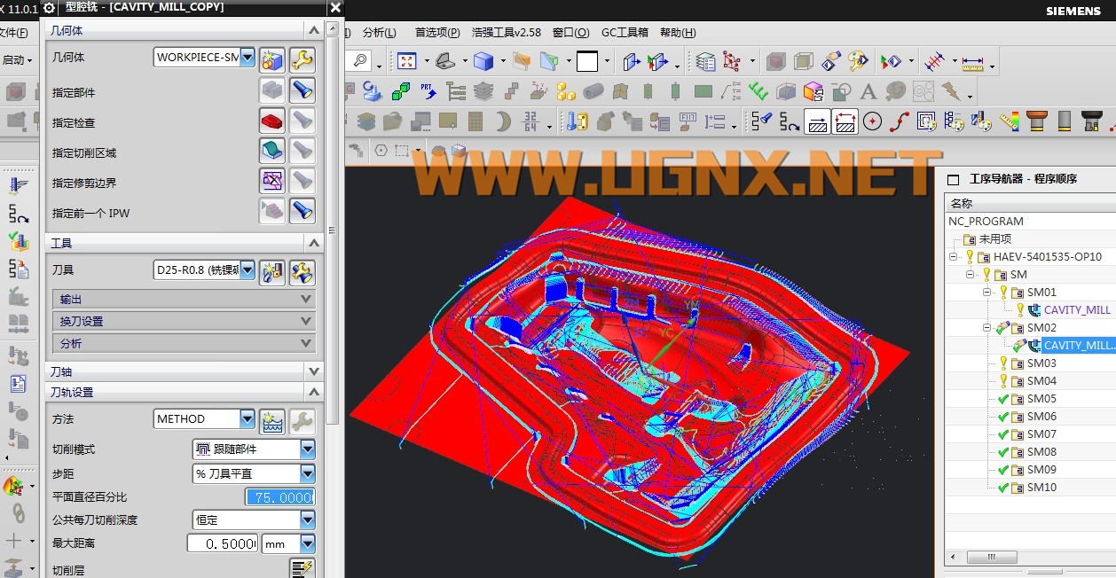The height and width of the screenshot is (578, 1116).
Task: Click the red circle with center dot icon
Action: click(x=872, y=121)
